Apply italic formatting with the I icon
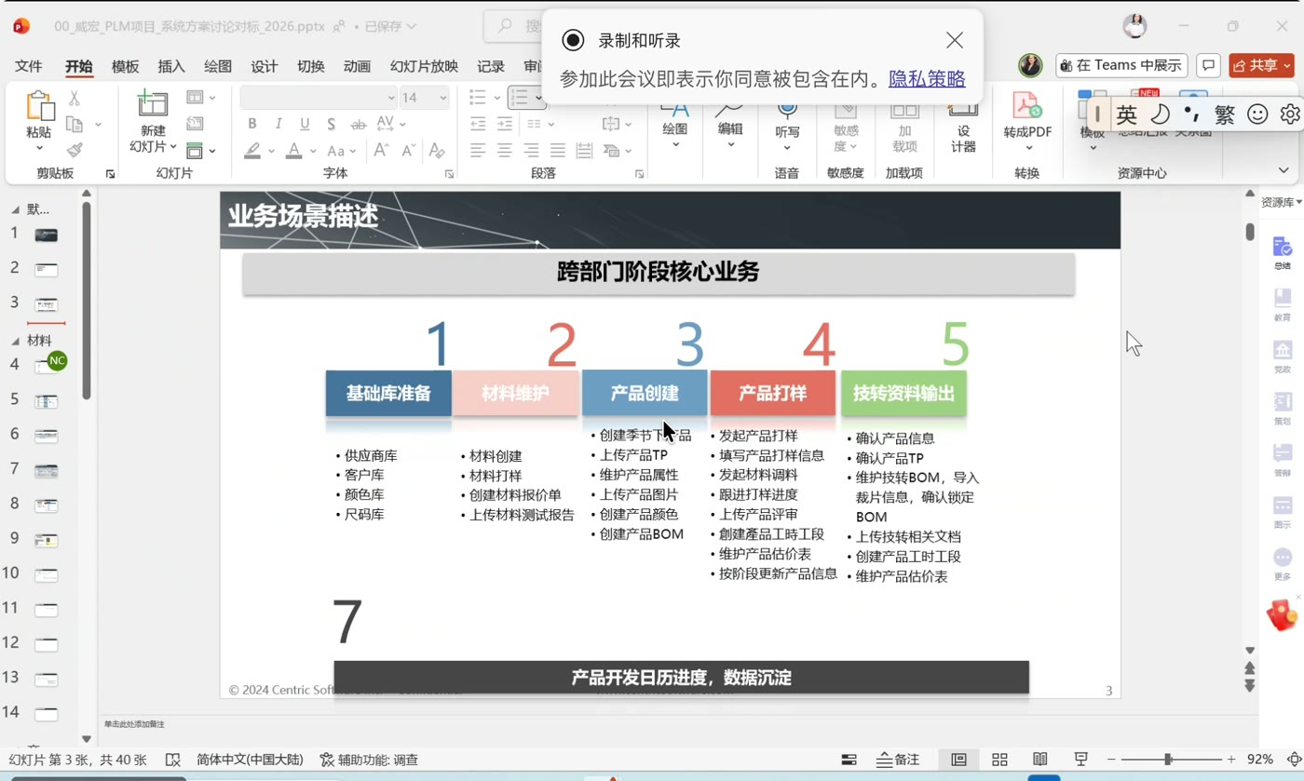This screenshot has width=1304, height=781. (x=278, y=124)
